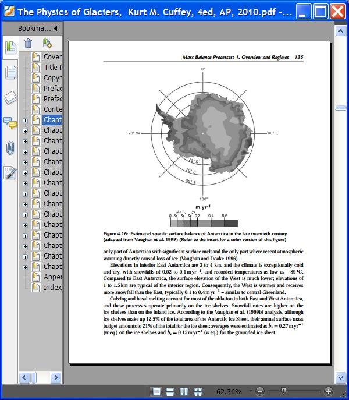Click the application icon in title bar
Image resolution: width=349 pixels, height=400 pixels.
pyautogui.click(x=9, y=12)
